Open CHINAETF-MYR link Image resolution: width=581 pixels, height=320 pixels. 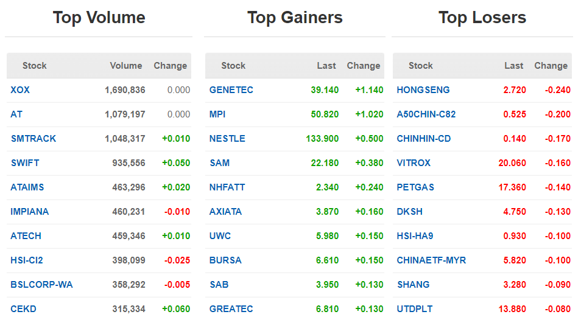click(431, 260)
